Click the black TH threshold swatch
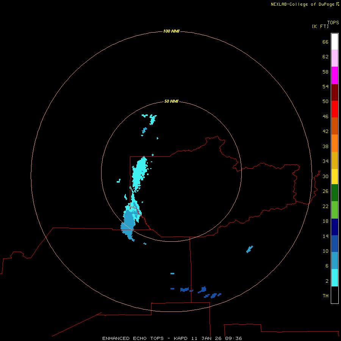Viewport: 341px width, 341px height. click(x=335, y=295)
